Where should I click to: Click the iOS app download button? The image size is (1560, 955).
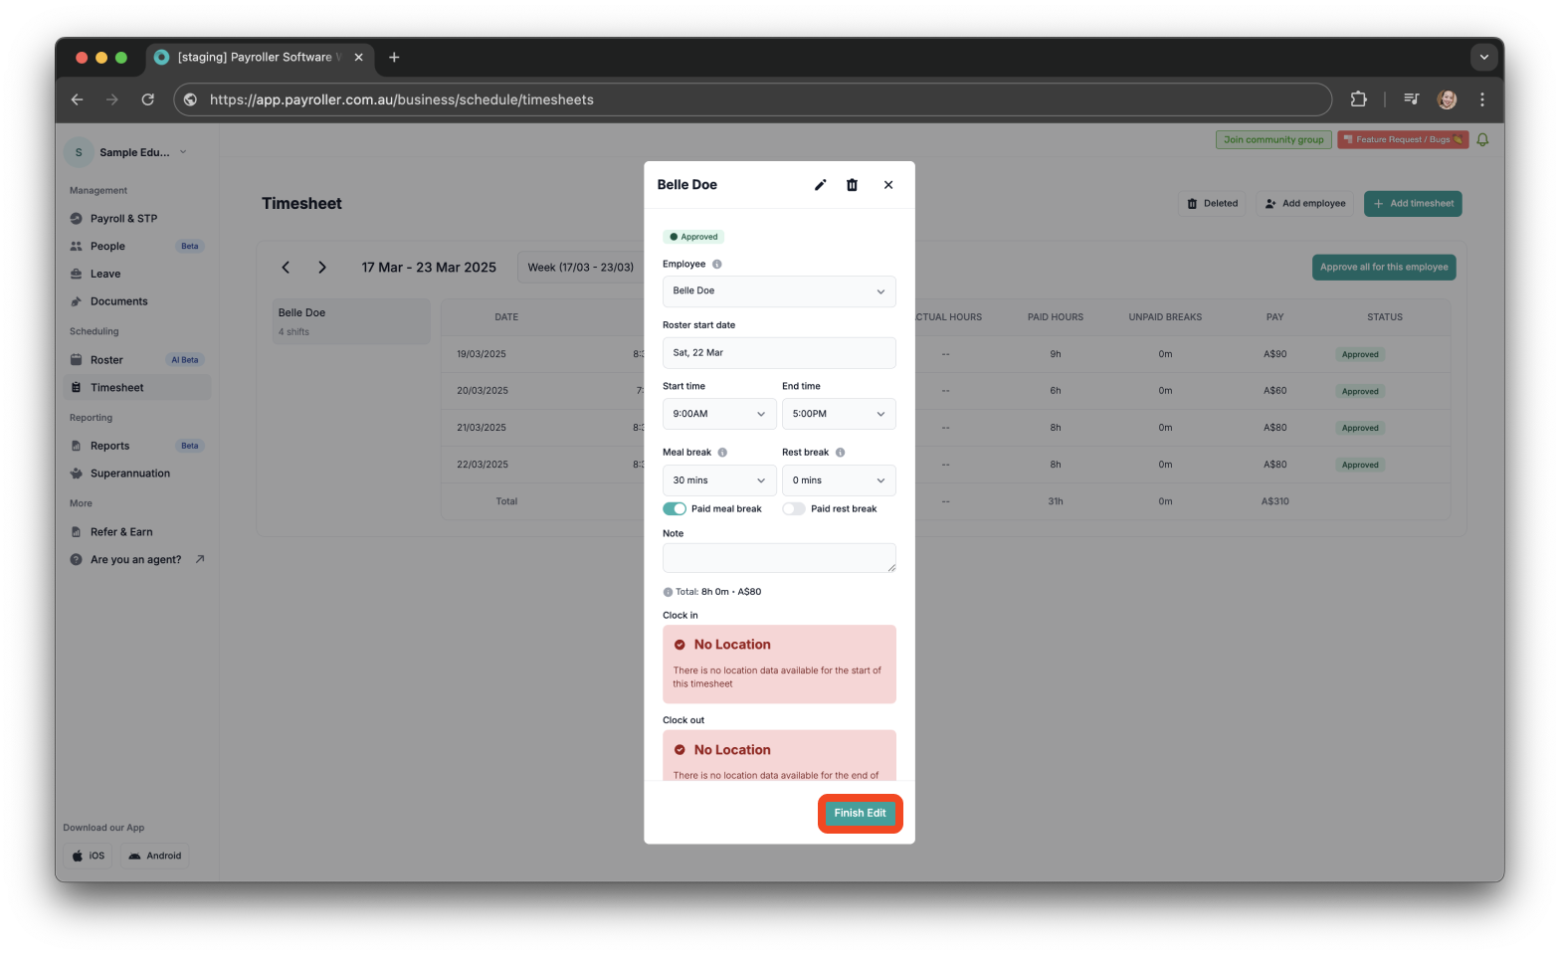click(x=89, y=857)
